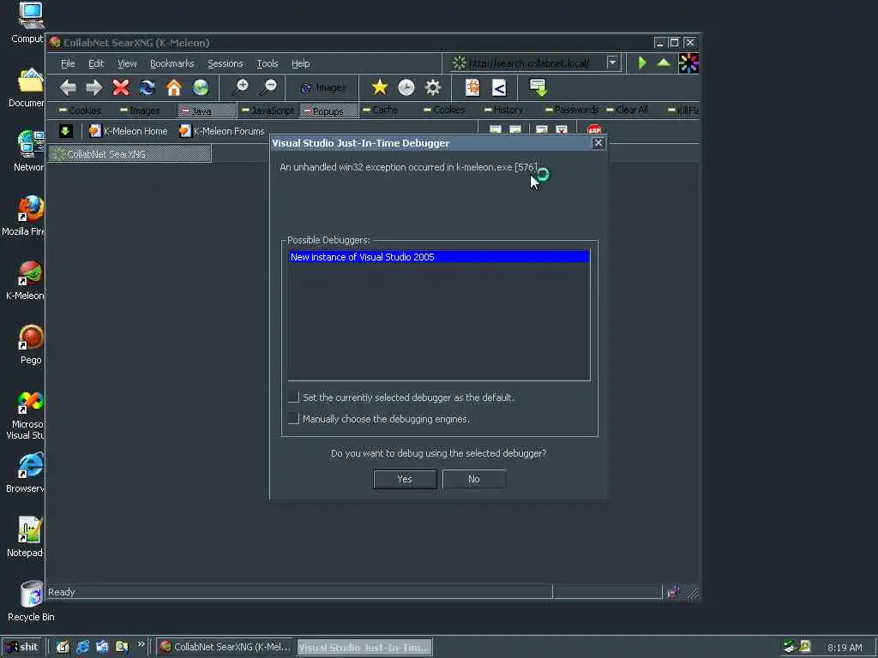Go back with K-Meleon Back arrow
The height and width of the screenshot is (658, 878).
68,87
